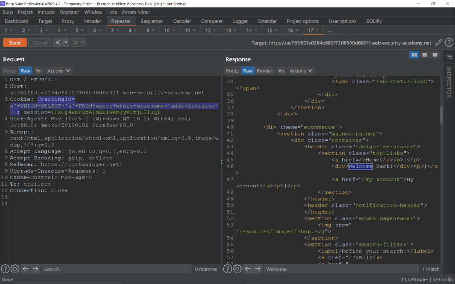This screenshot has width=455, height=284.
Task: Switch to the Target tab
Action: coord(45,21)
